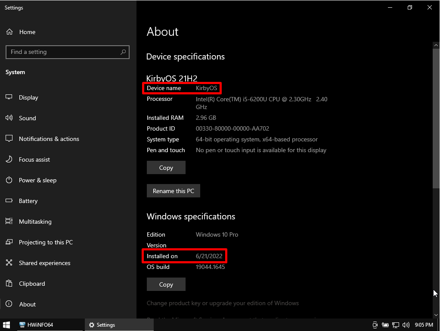The height and width of the screenshot is (331, 440).
Task: Click the Shared experiences icon
Action: 9,262
